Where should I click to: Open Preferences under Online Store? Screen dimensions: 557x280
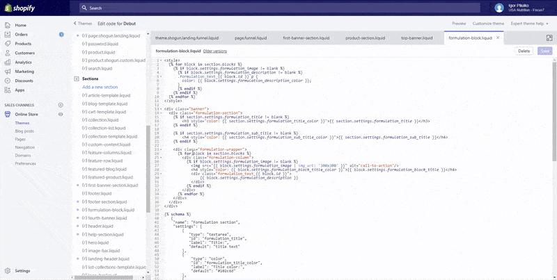pos(26,163)
